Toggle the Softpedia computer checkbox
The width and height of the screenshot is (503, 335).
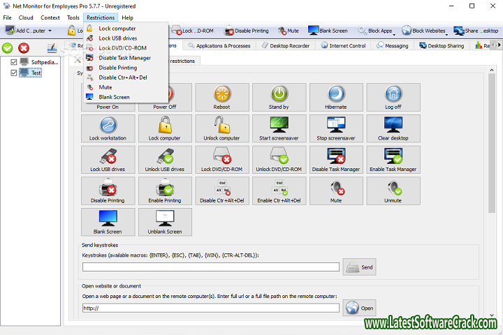click(15, 61)
